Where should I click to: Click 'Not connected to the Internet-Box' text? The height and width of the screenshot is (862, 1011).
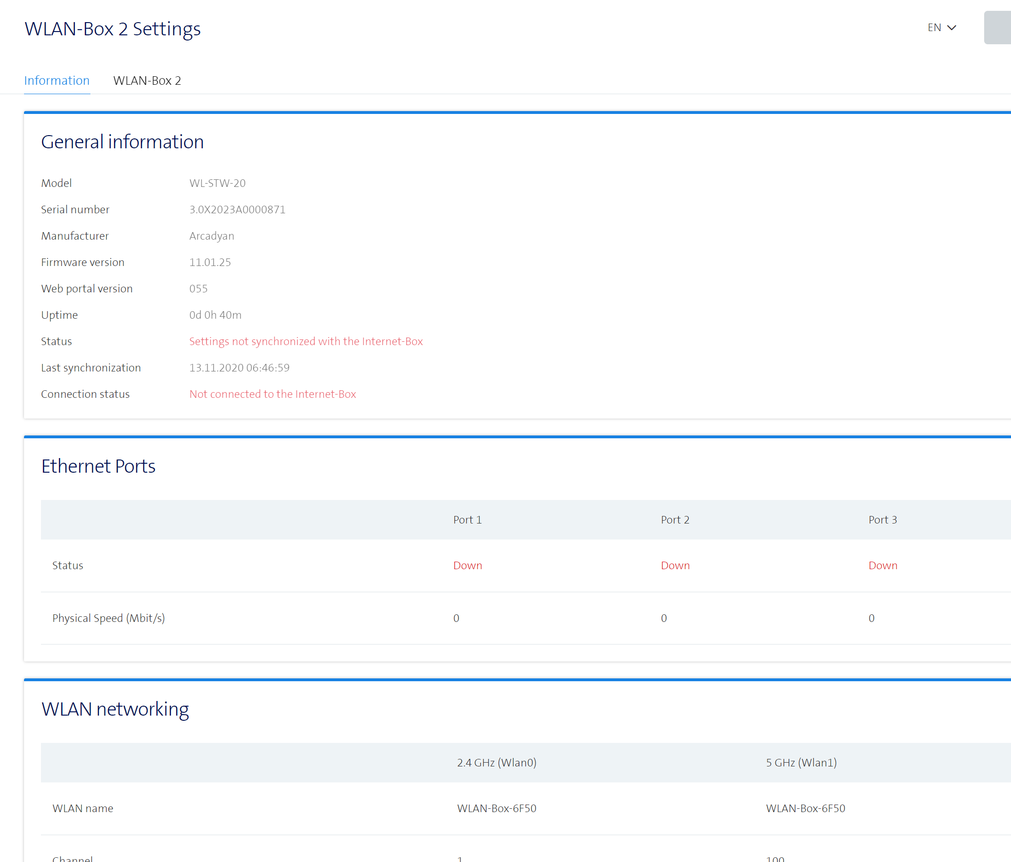272,394
